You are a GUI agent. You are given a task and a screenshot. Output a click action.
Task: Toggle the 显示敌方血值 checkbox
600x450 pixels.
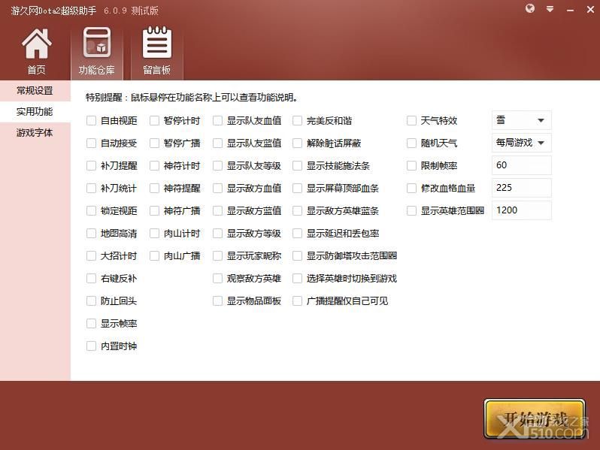pos(217,189)
